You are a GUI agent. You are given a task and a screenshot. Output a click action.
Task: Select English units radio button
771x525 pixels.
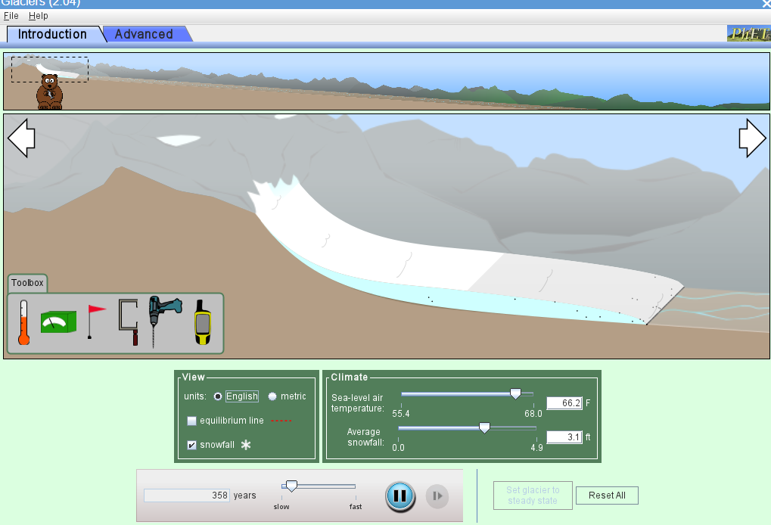tap(218, 396)
